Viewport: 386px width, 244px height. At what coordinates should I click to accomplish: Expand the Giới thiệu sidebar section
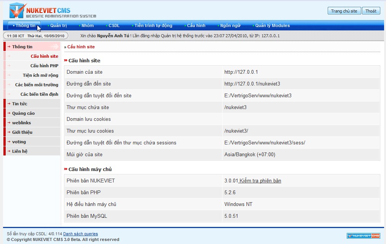[x=32, y=132]
